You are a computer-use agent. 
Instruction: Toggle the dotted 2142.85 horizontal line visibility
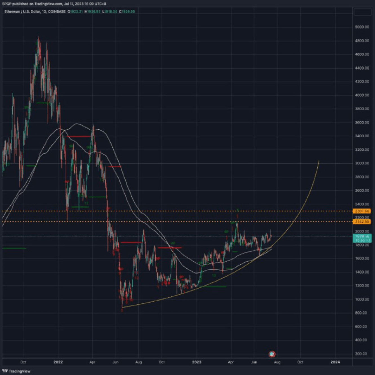click(169, 222)
